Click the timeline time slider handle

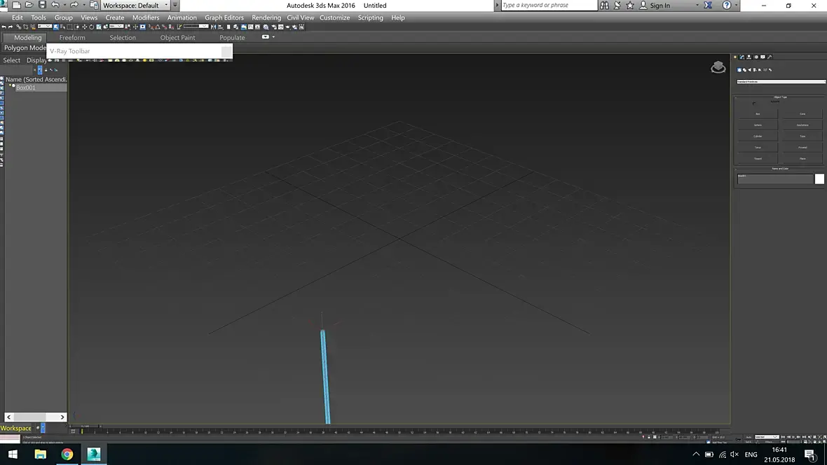coord(84,426)
